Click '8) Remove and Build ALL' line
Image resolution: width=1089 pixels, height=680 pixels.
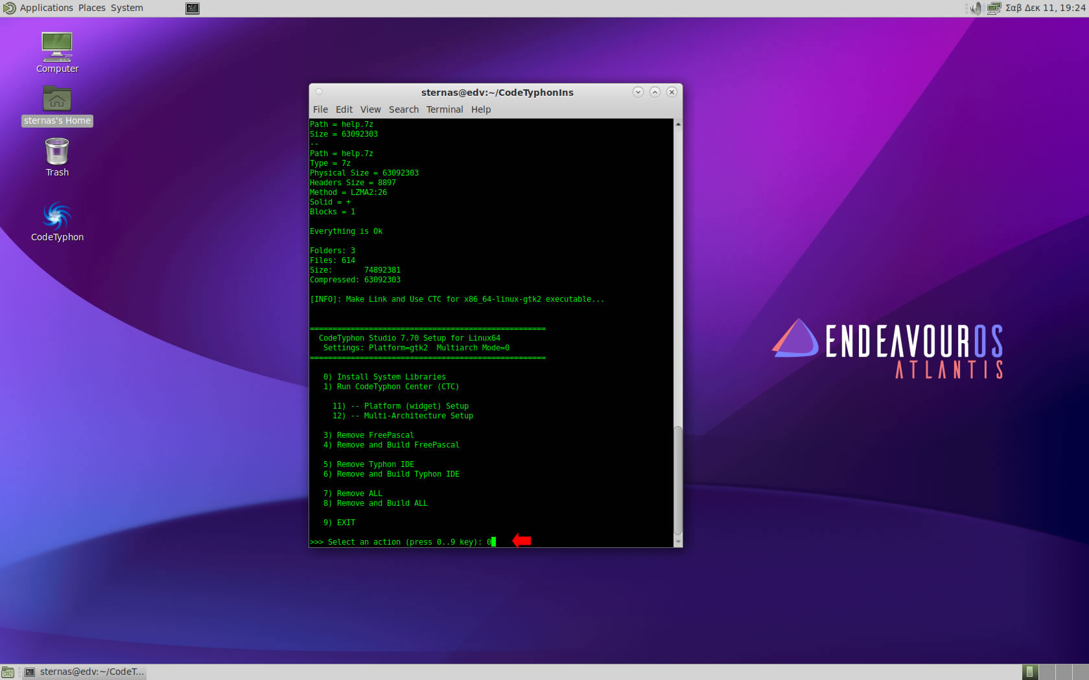(375, 503)
